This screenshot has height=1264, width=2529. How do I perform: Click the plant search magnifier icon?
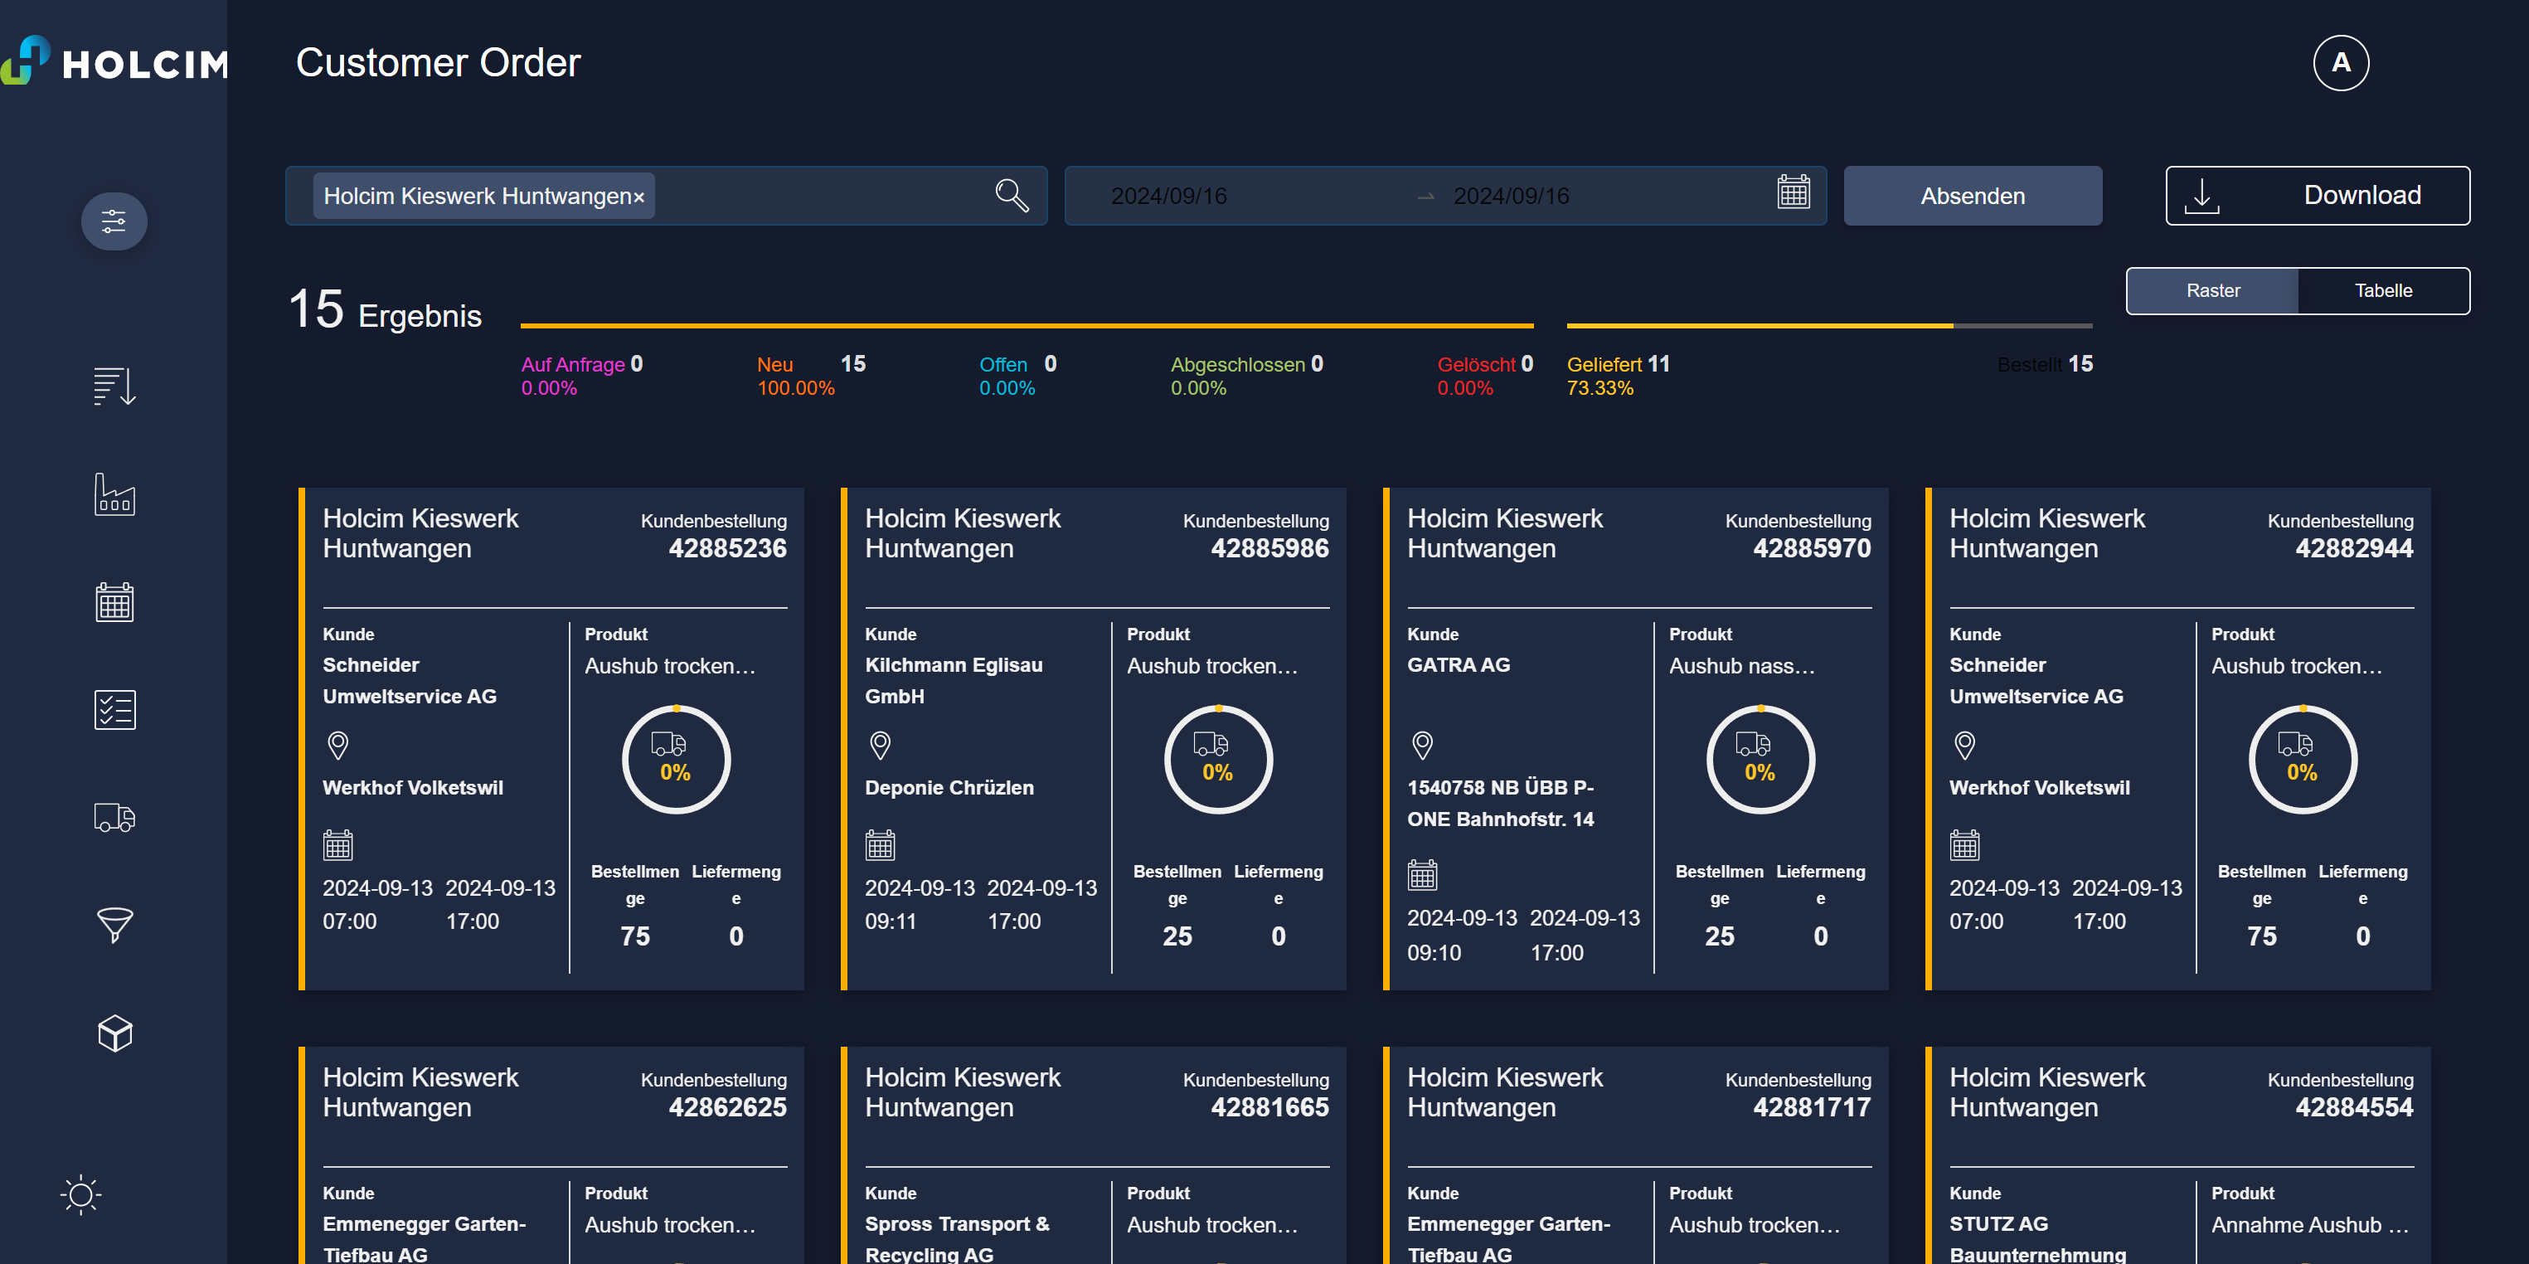coord(1012,196)
